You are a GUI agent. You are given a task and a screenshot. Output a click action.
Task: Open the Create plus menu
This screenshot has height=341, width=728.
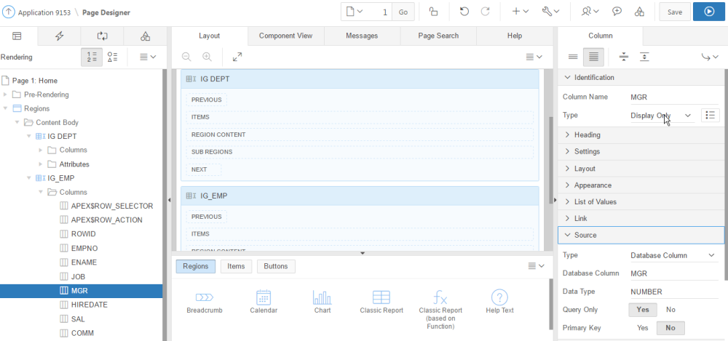[520, 12]
